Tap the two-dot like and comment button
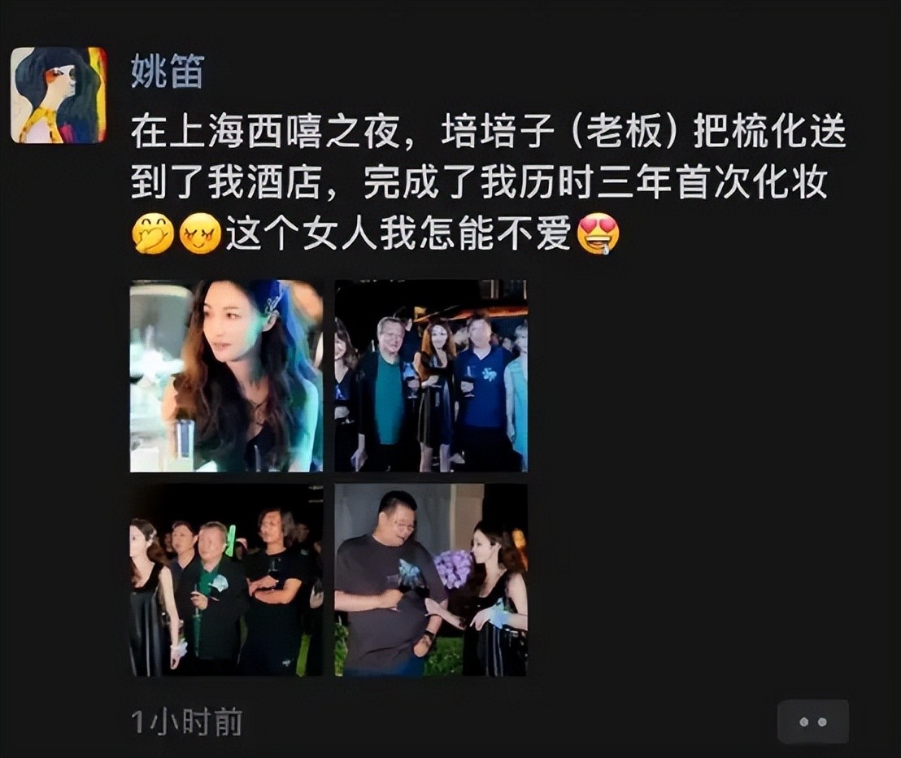This screenshot has height=758, width=901. pos(813,721)
